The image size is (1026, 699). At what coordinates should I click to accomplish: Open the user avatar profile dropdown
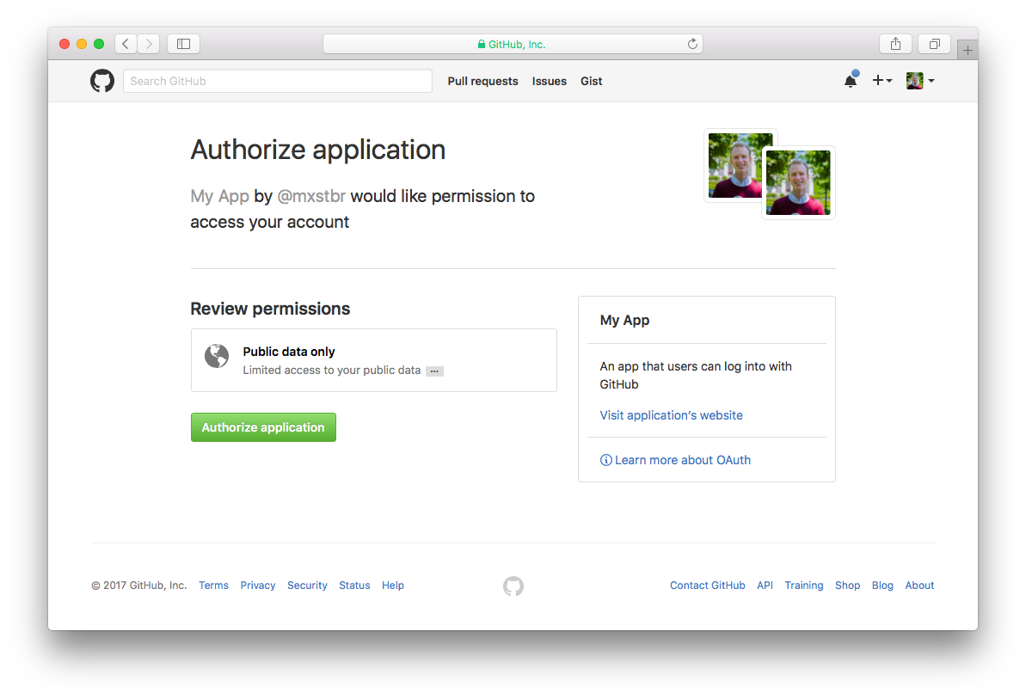(x=920, y=81)
